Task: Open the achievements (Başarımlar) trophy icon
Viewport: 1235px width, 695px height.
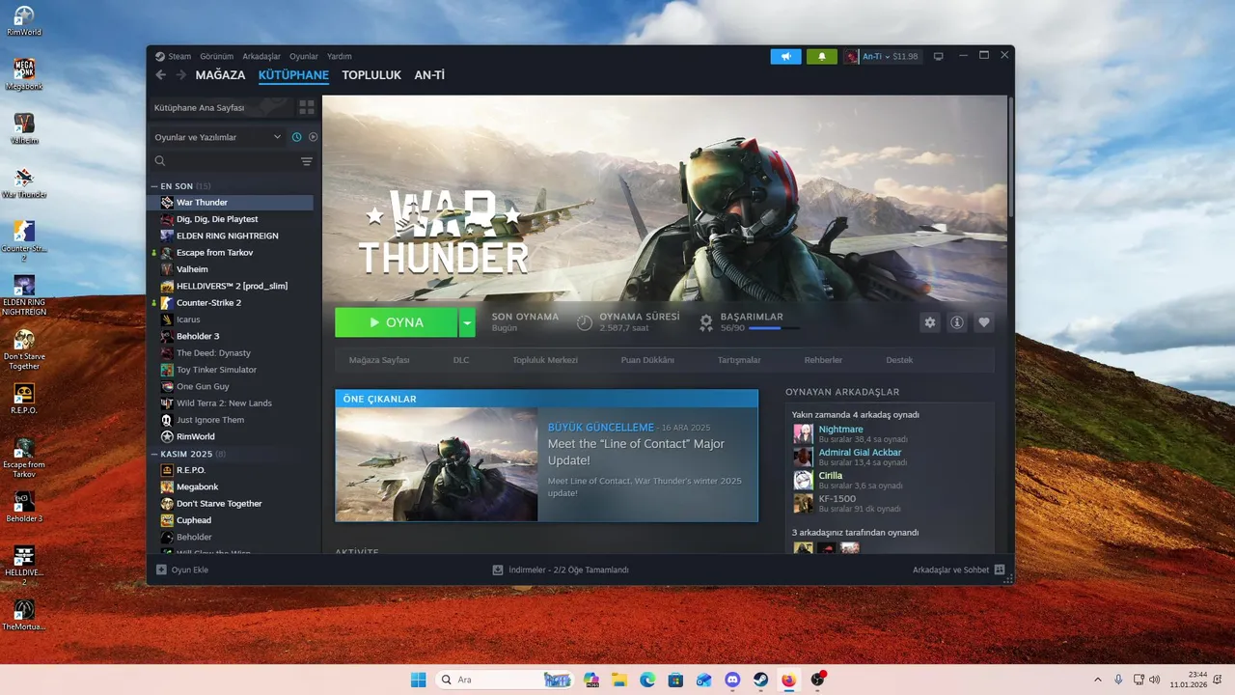Action: (706, 321)
